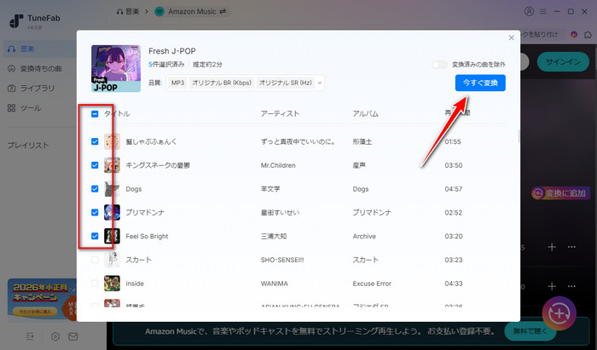Image resolution: width=597 pixels, height=350 pixels.
Task: Click lower plus icon in background list
Action: coord(552,286)
